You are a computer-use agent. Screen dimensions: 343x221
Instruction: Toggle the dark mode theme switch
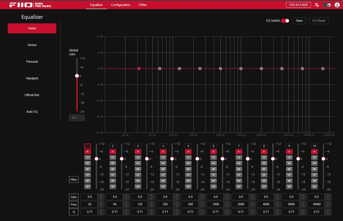pos(327,5)
